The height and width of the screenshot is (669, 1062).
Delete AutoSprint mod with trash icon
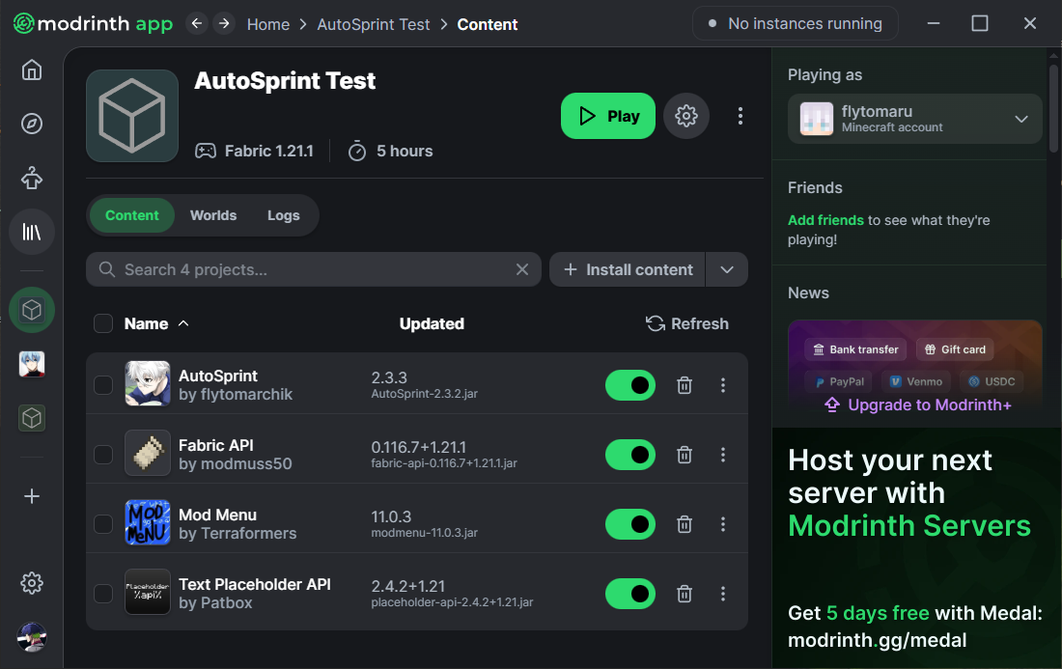[685, 385]
